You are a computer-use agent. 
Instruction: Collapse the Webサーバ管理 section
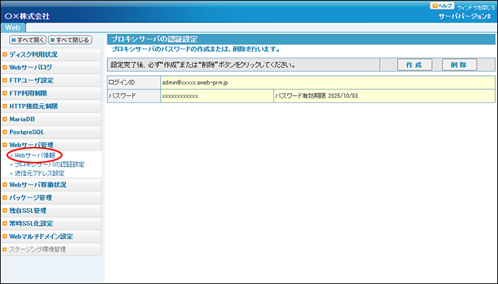click(31, 145)
